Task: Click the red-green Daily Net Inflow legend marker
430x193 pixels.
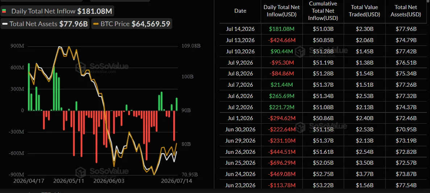Action: (x=4, y=11)
